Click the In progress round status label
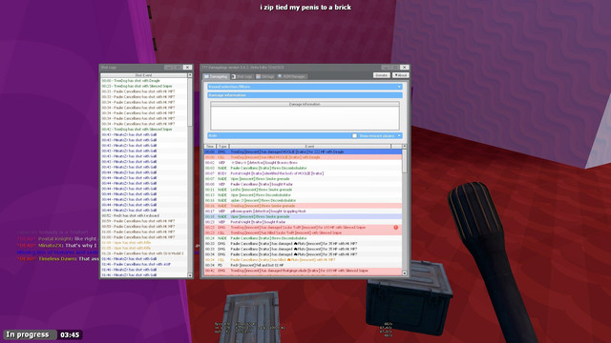 28,334
